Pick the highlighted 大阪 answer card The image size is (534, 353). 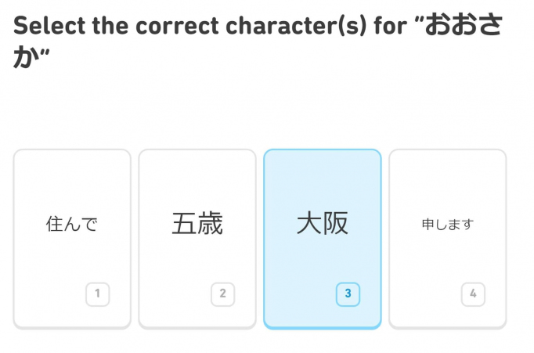tap(323, 238)
